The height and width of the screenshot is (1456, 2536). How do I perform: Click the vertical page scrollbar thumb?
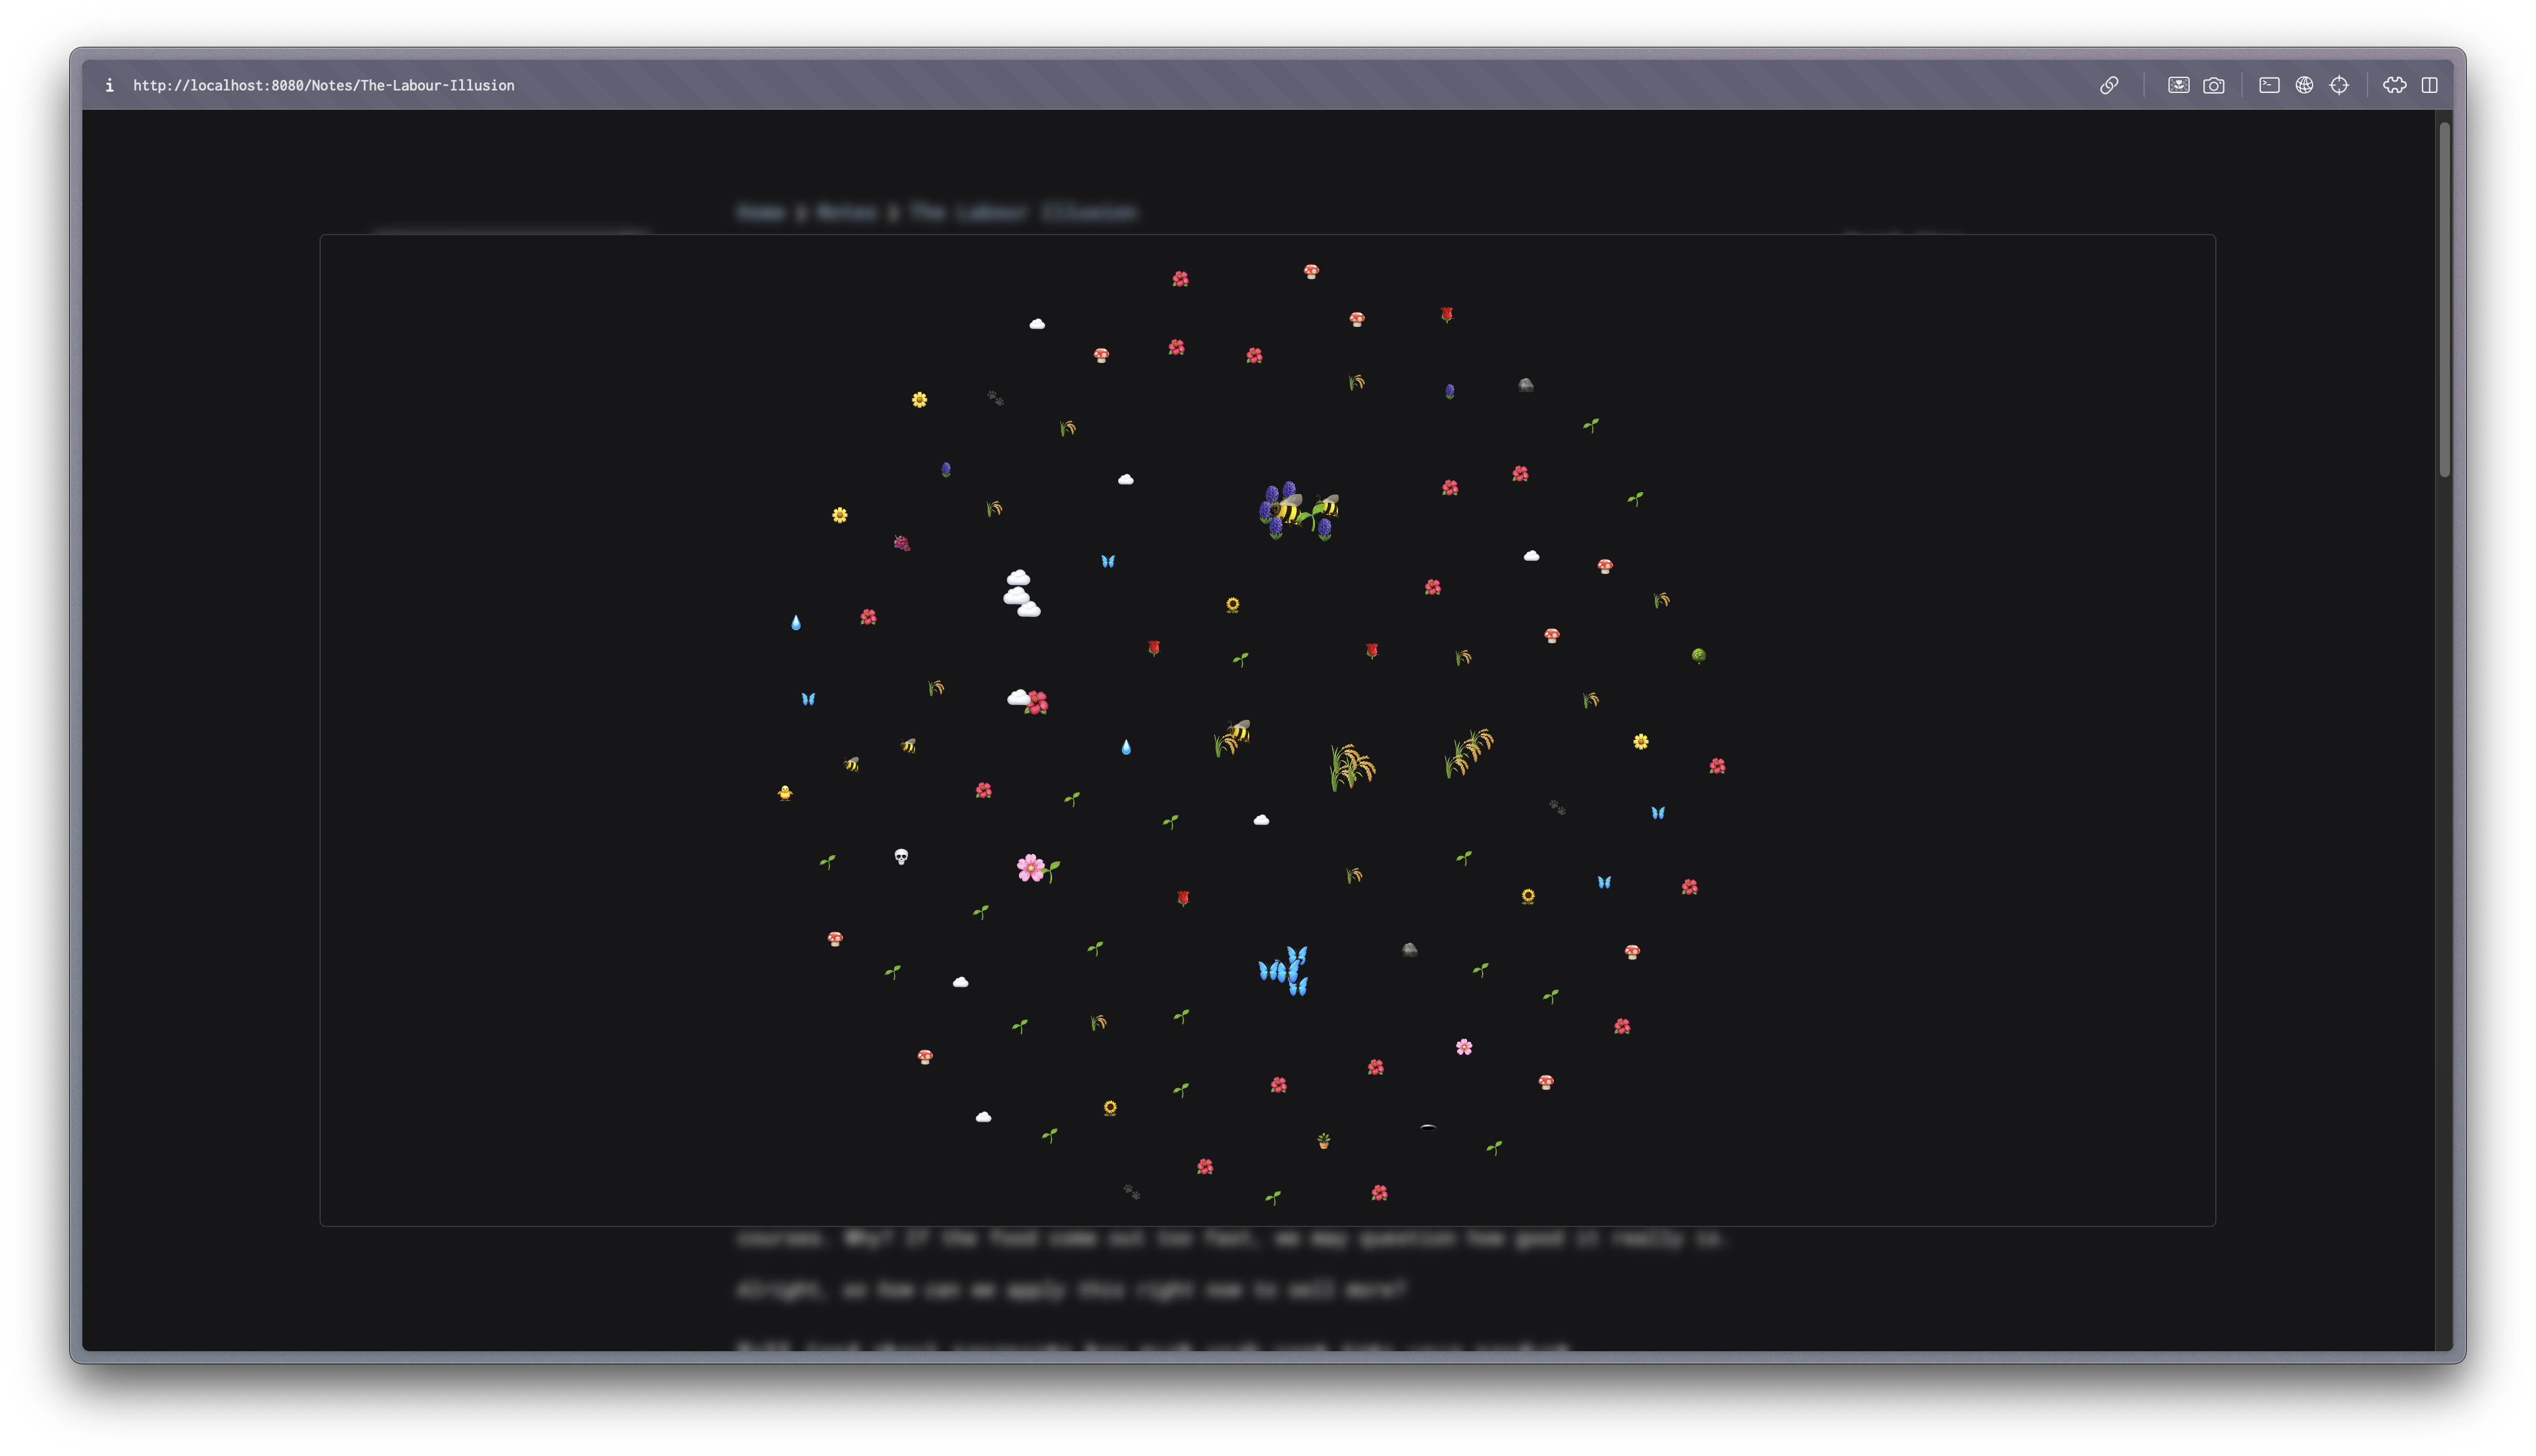coord(2443,300)
